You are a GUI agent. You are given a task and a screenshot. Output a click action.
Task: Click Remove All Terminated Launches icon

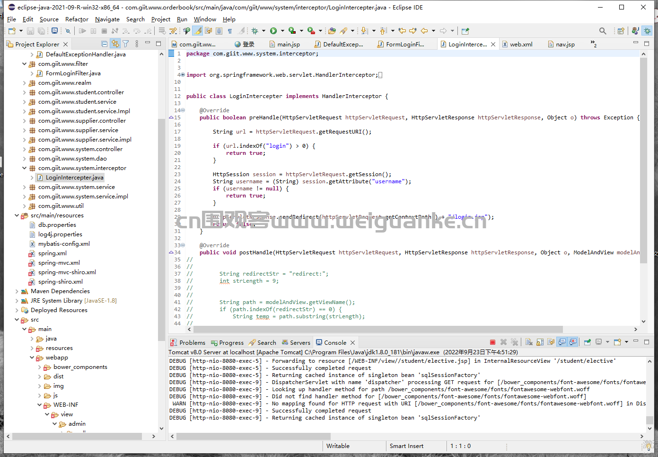(514, 342)
